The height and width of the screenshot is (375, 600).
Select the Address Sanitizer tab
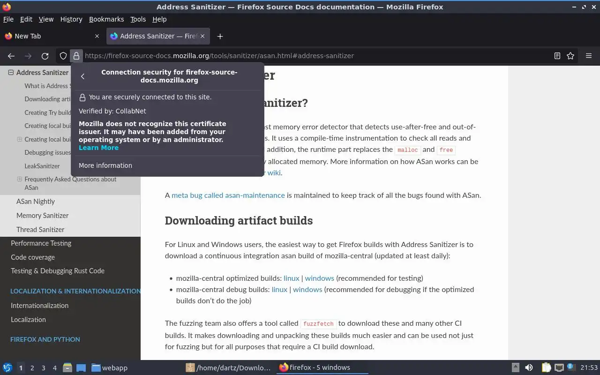pyautogui.click(x=158, y=36)
